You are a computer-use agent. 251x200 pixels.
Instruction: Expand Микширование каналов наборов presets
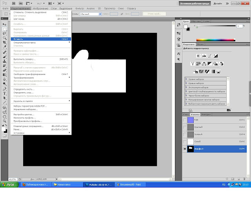point(186,100)
